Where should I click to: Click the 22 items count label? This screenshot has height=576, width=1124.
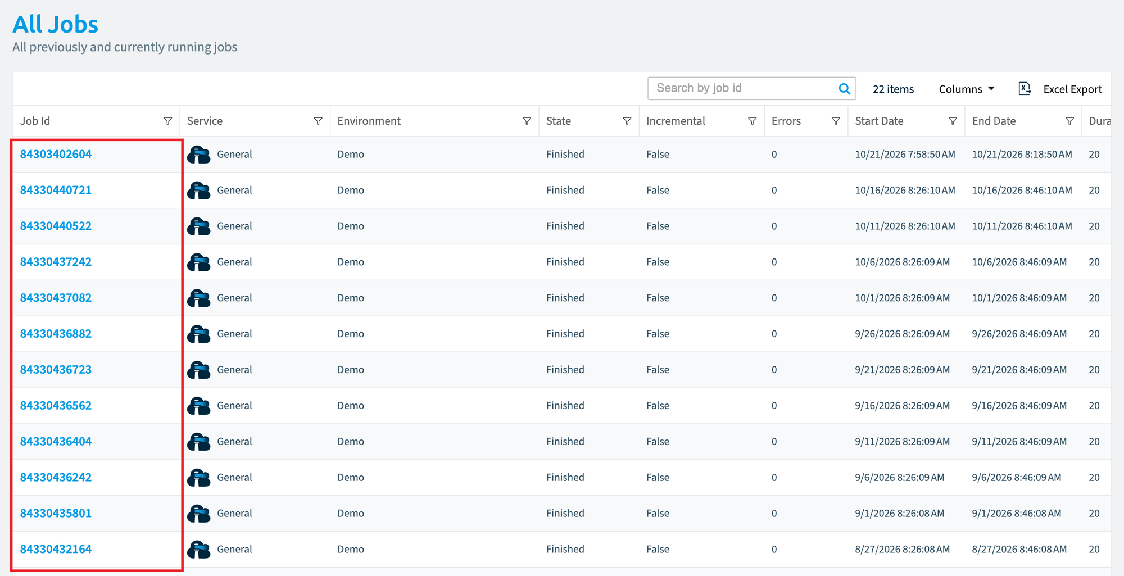click(x=893, y=89)
